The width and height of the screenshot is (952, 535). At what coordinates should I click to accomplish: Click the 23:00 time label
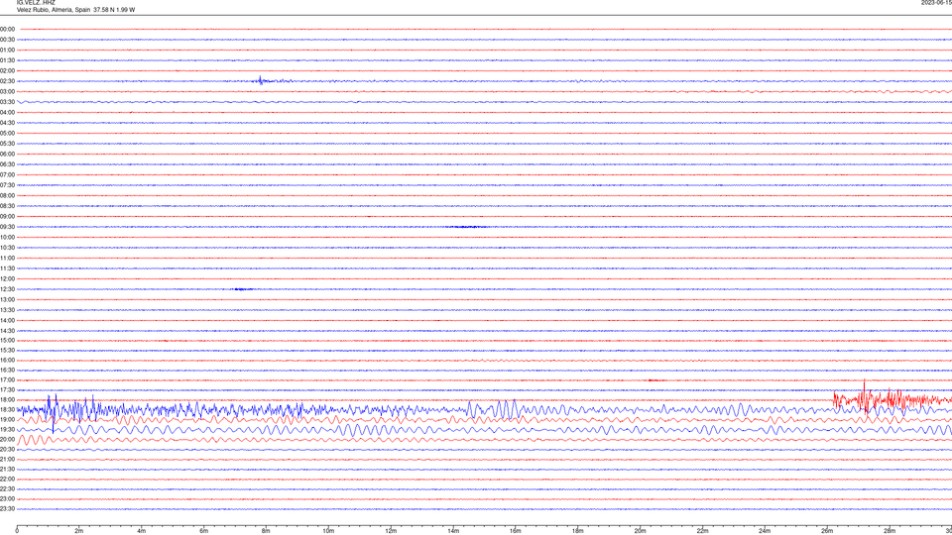click(x=7, y=499)
